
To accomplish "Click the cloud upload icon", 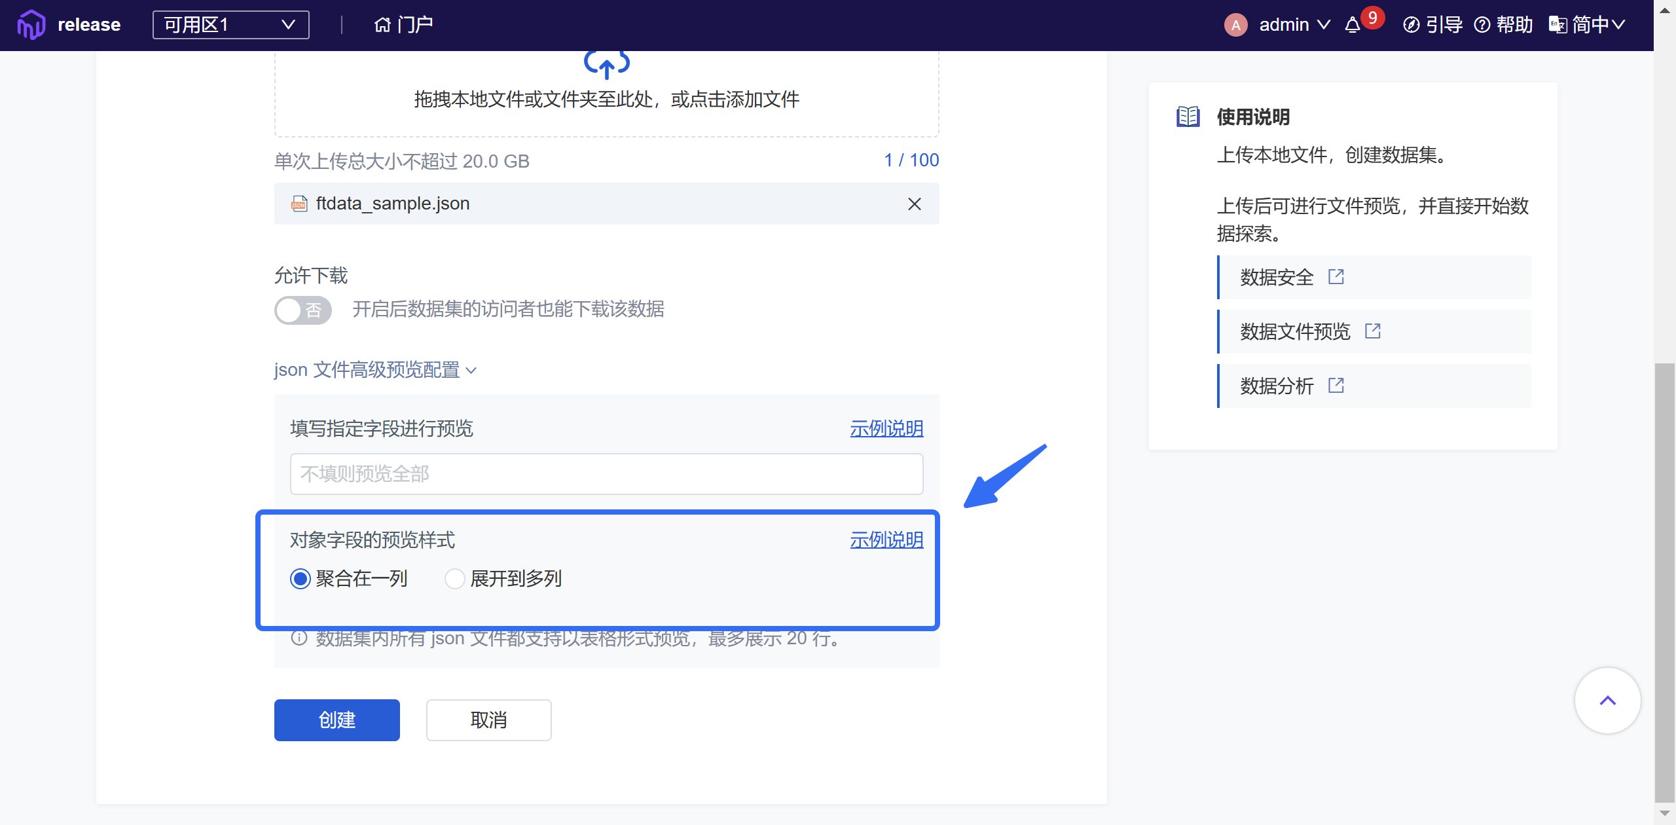I will [x=606, y=64].
